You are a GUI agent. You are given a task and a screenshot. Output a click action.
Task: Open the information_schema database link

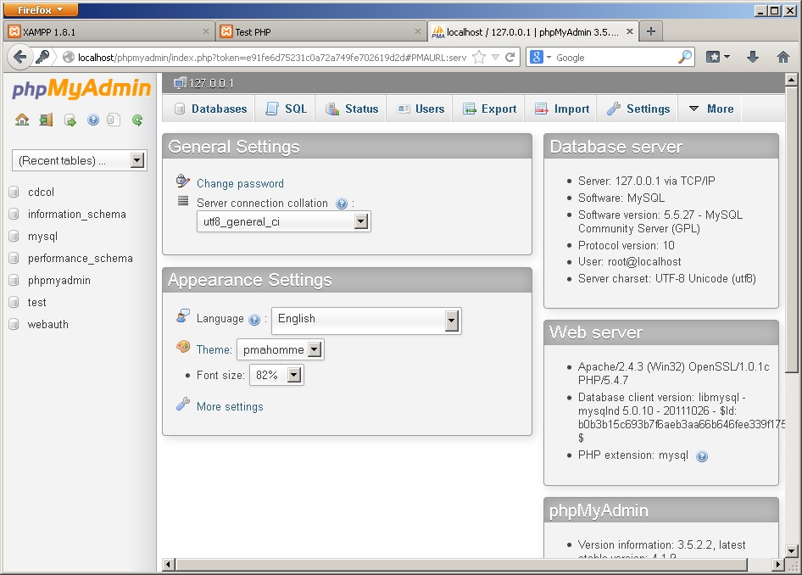(76, 215)
